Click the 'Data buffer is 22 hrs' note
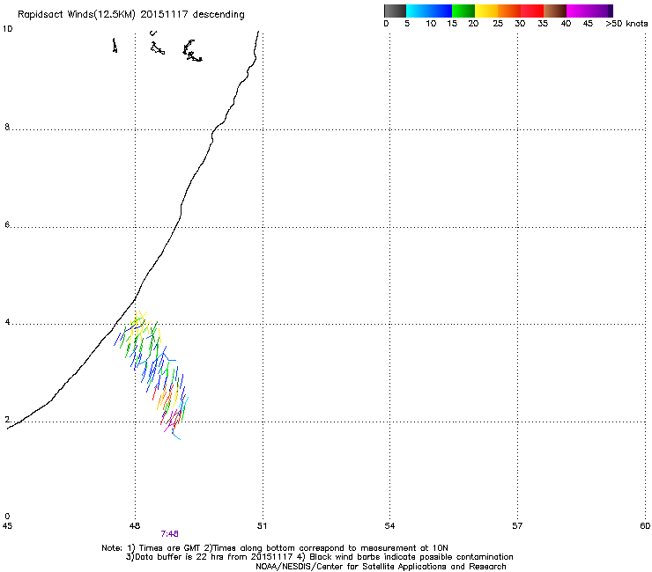Screen dimensions: 652x572 319,557
